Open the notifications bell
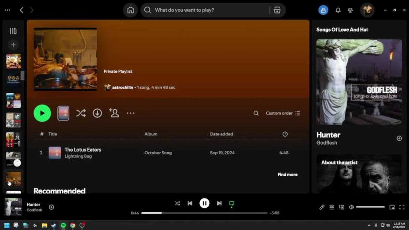 338,10
